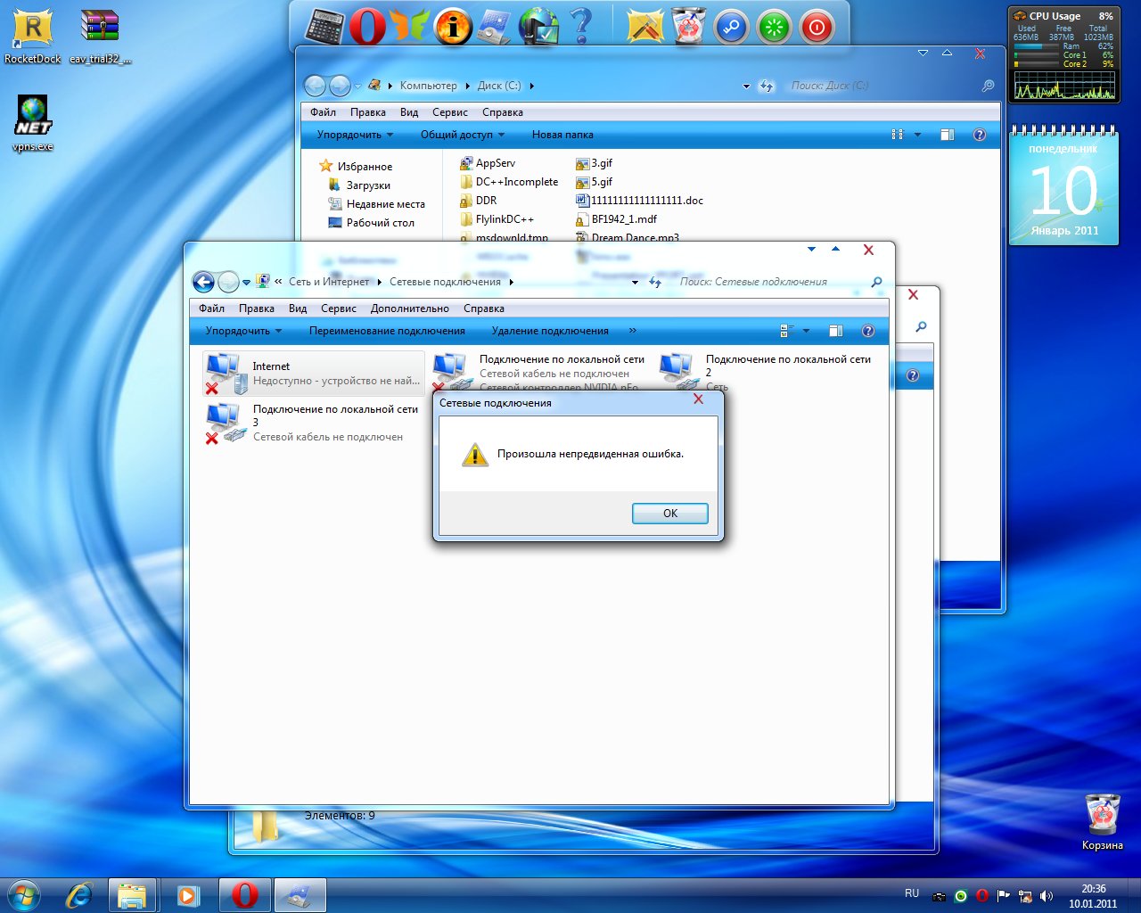Open the Дополнительно menu
Screen dimensions: 1141x913
(x=409, y=308)
